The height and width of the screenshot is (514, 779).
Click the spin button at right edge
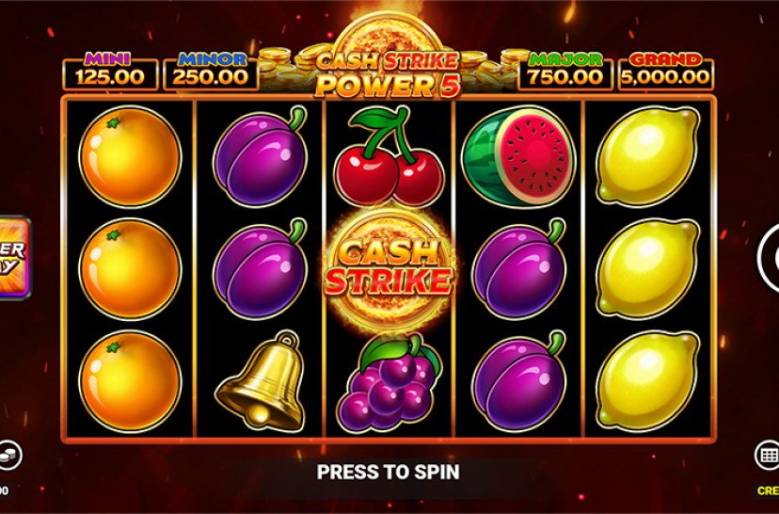pos(769,258)
